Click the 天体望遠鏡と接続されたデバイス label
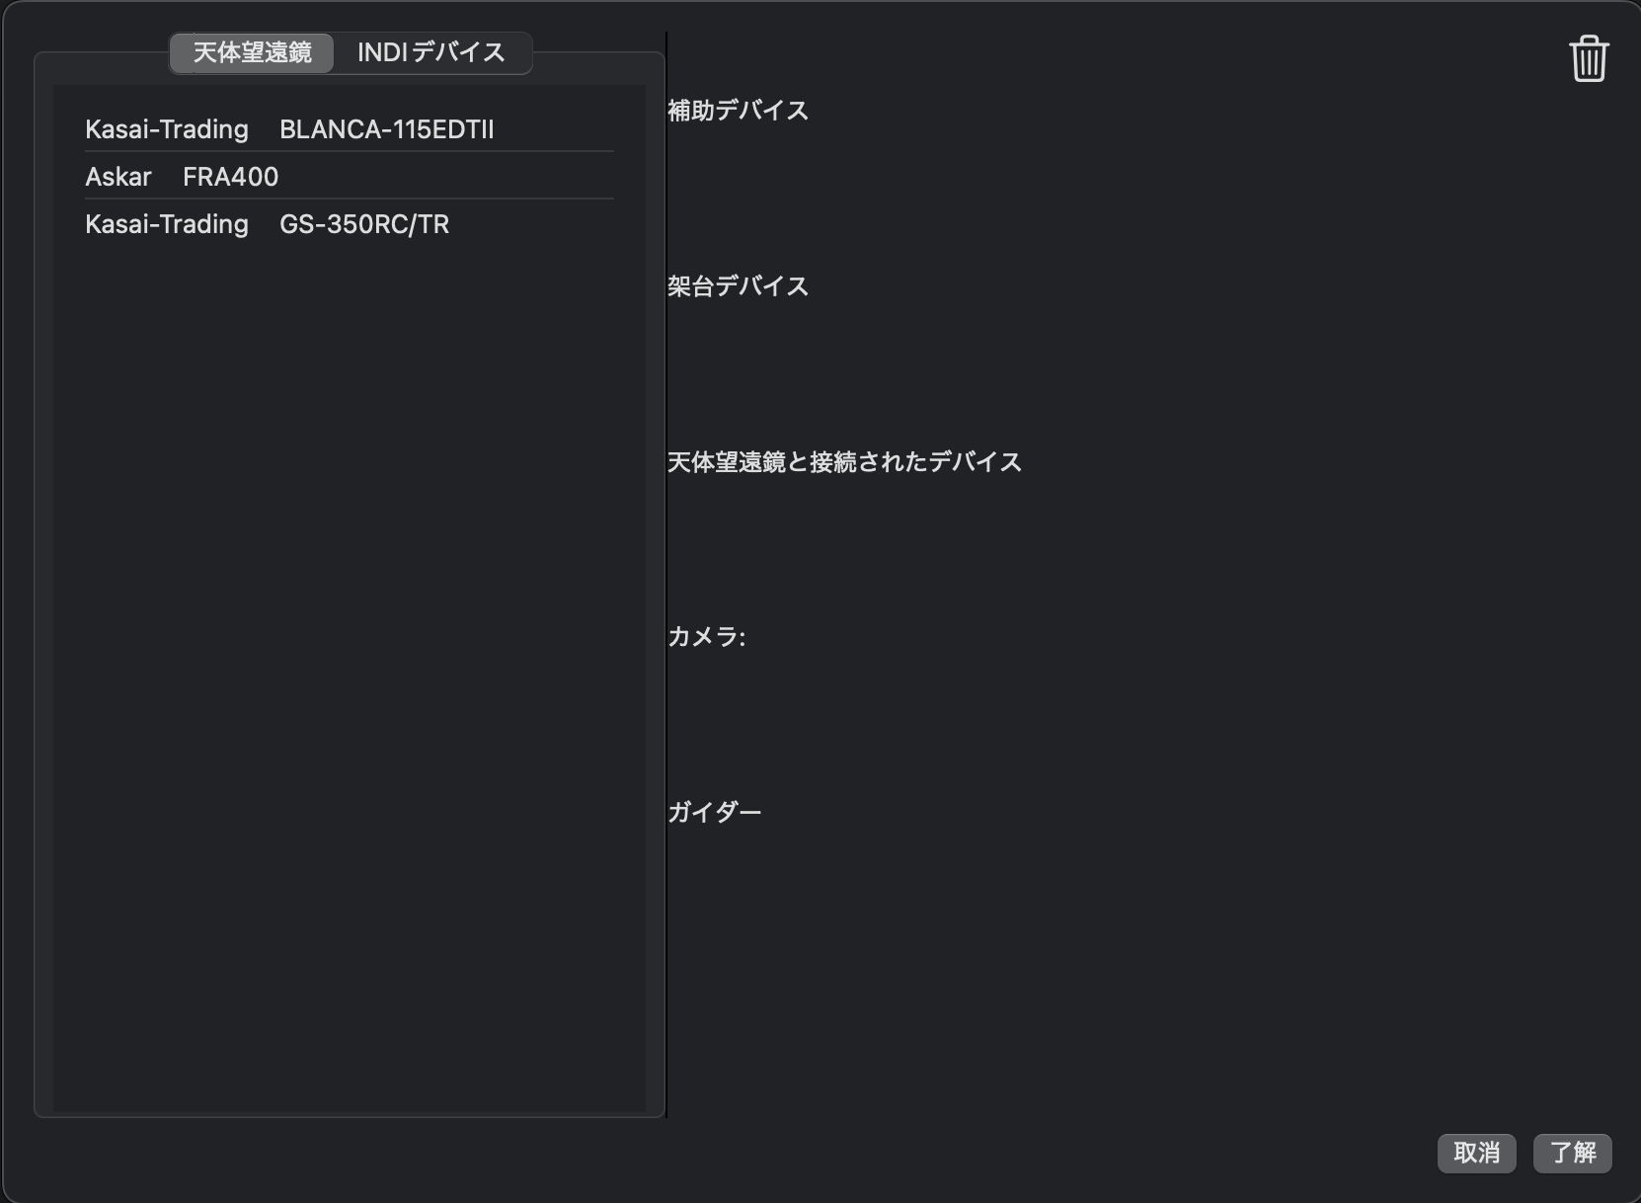Image resolution: width=1641 pixels, height=1203 pixels. tap(845, 462)
